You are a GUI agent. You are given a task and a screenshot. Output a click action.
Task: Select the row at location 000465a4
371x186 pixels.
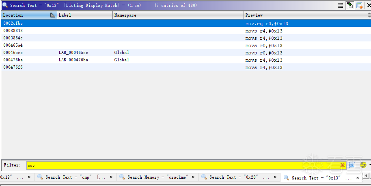point(186,45)
